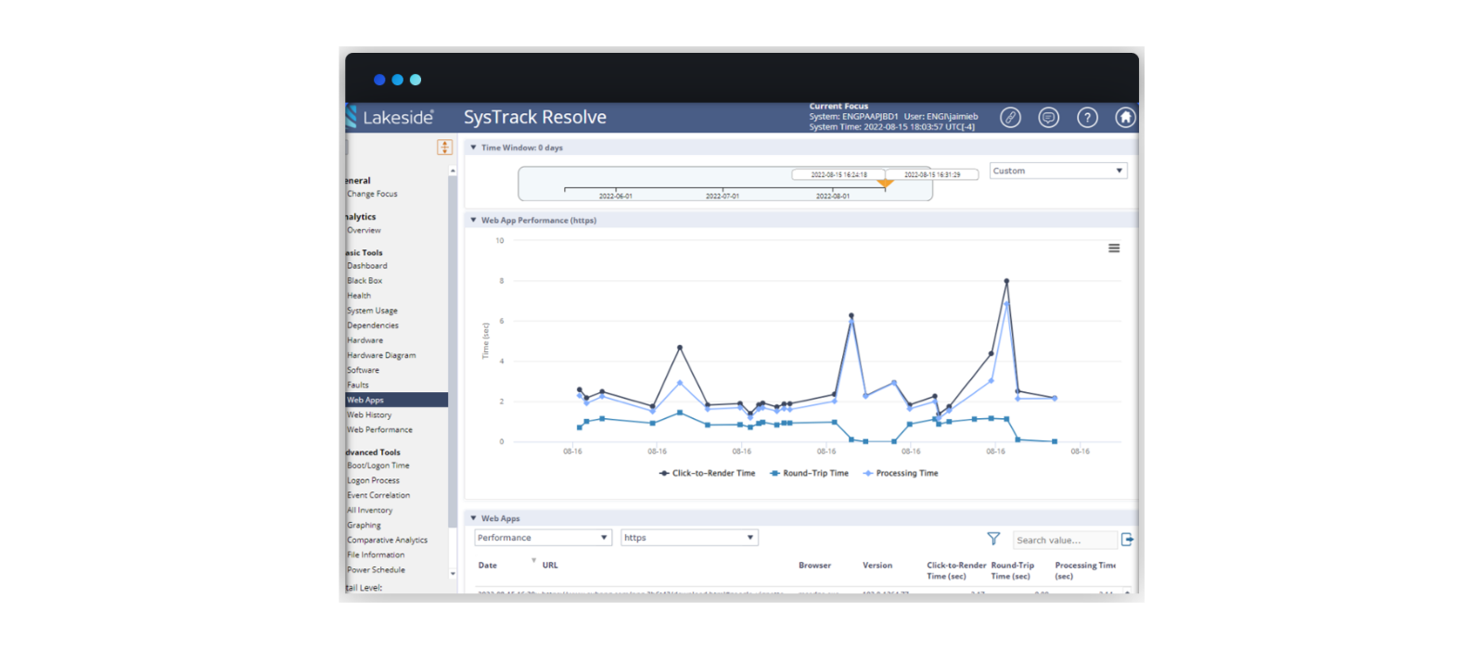
Task: Toggle Processing Time legend series
Action: coord(901,473)
